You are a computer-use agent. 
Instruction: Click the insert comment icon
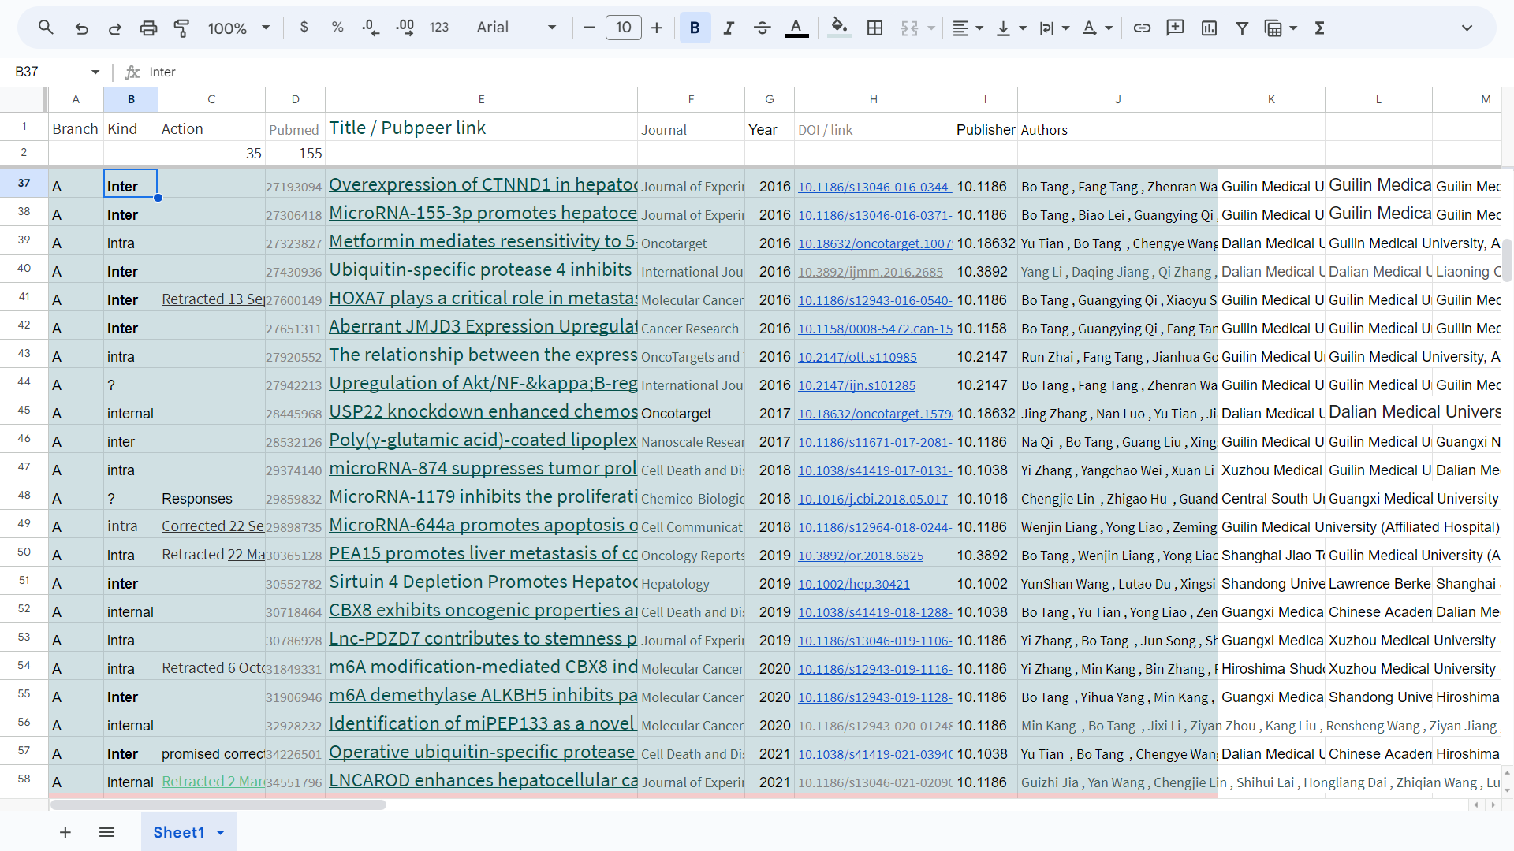click(1175, 28)
